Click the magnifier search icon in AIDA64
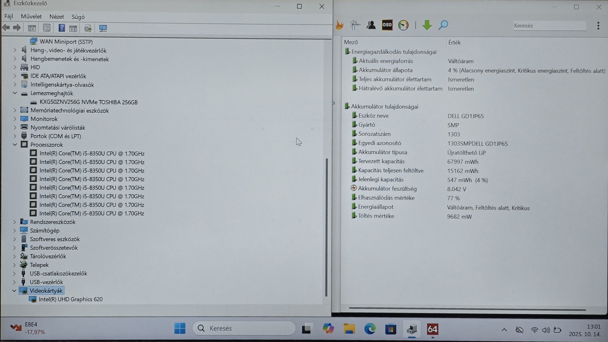 [443, 25]
